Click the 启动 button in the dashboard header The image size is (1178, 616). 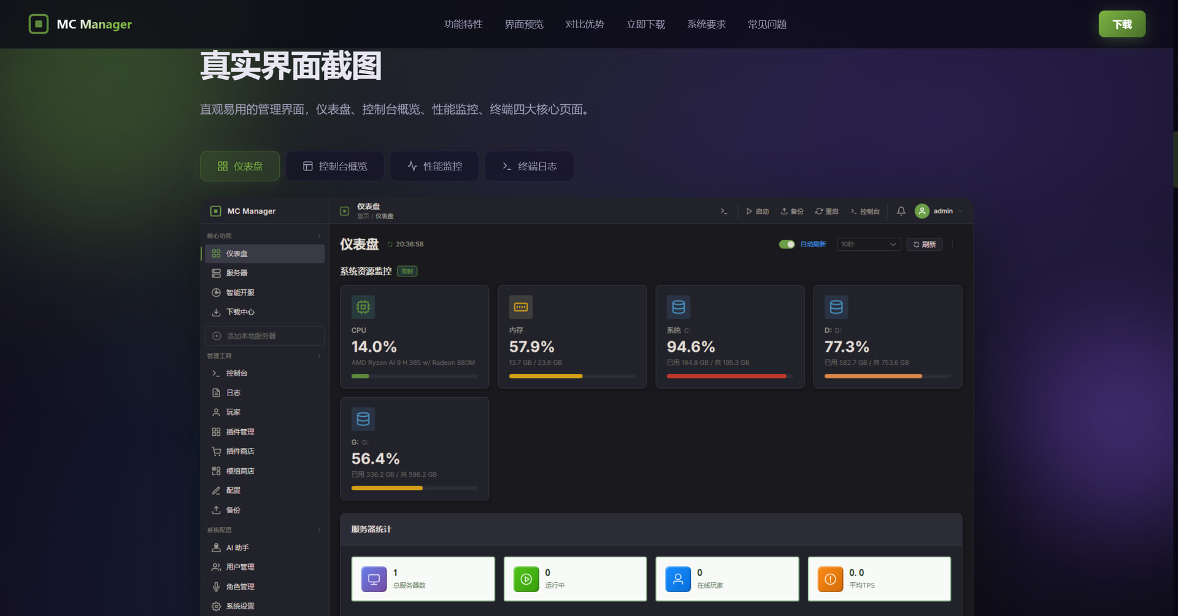(757, 211)
